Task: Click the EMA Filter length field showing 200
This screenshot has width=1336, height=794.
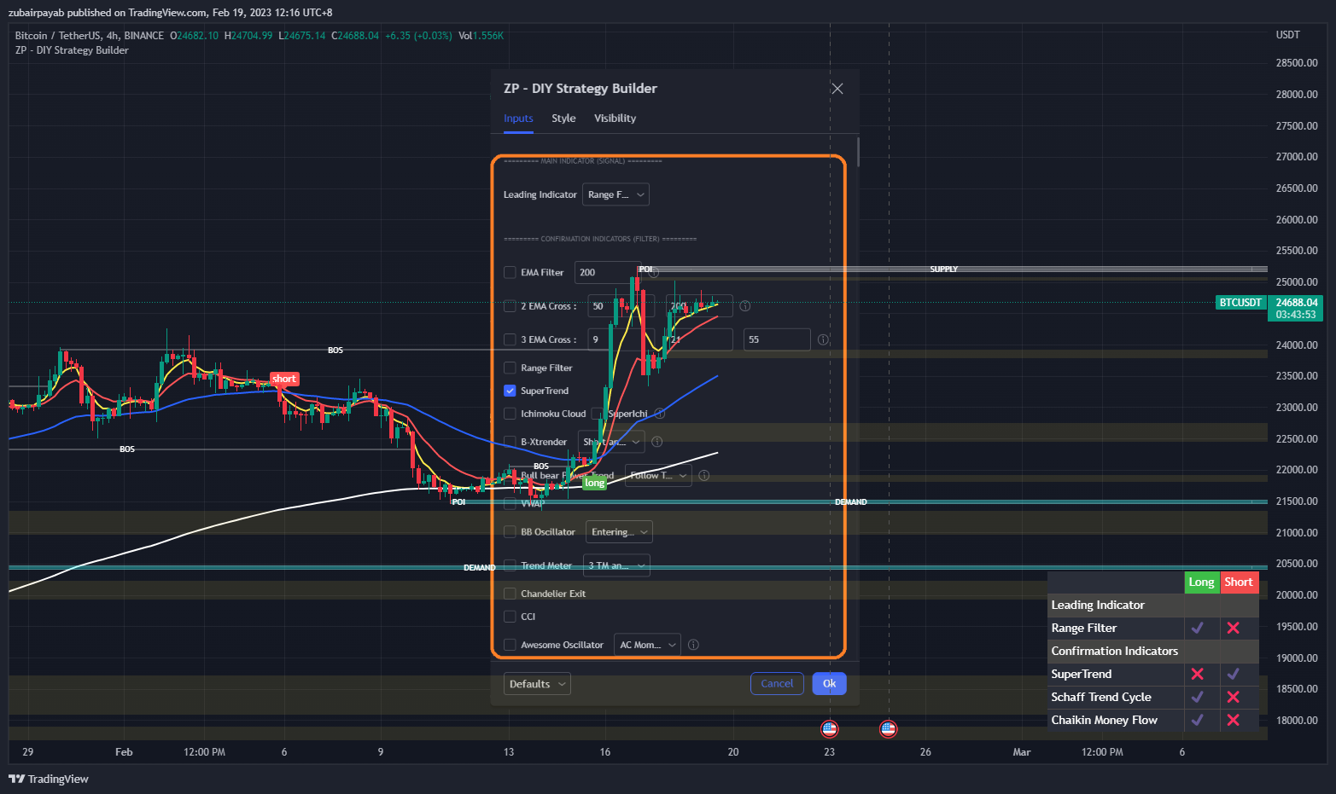Action: [x=608, y=273]
